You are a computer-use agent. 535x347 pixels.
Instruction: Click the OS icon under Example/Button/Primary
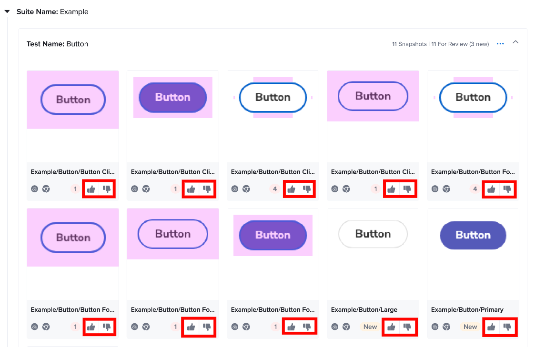[435, 327]
